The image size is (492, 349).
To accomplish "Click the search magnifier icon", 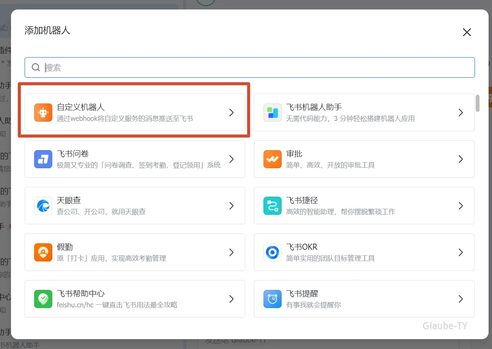I will coord(36,67).
